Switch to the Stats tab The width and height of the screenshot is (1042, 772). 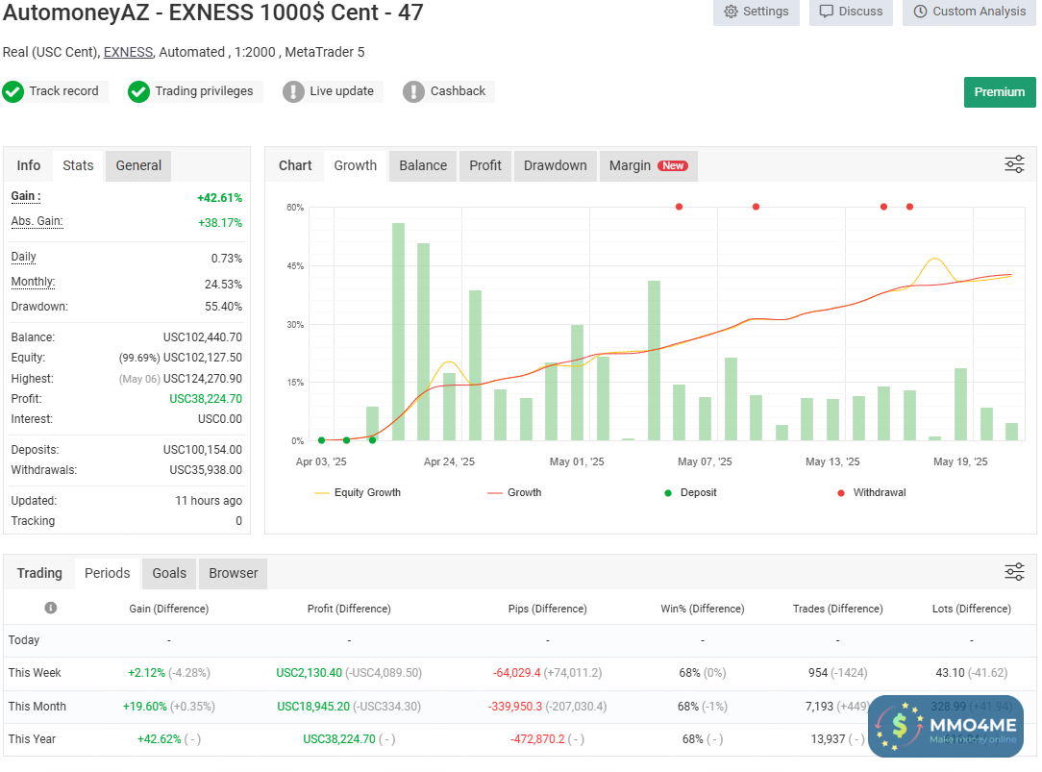click(78, 165)
